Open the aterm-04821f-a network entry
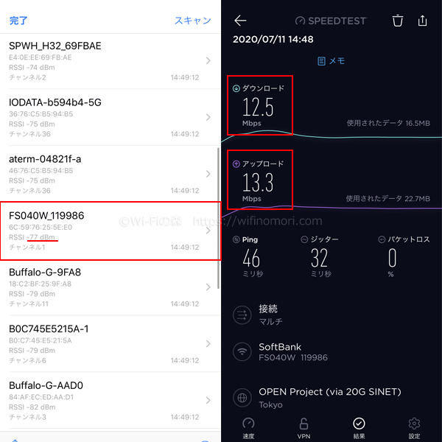Screen dimensions: 442x442 pos(110,174)
